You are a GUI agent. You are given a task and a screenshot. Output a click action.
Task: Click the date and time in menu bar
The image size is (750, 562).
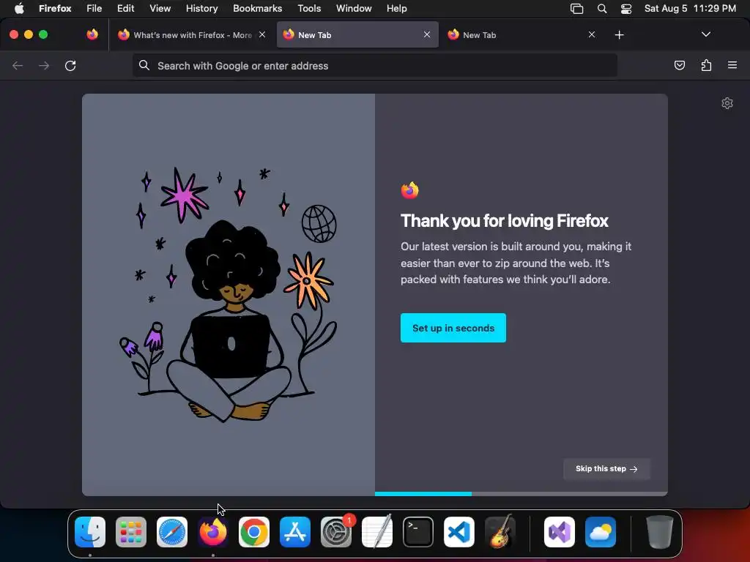pyautogui.click(x=690, y=9)
